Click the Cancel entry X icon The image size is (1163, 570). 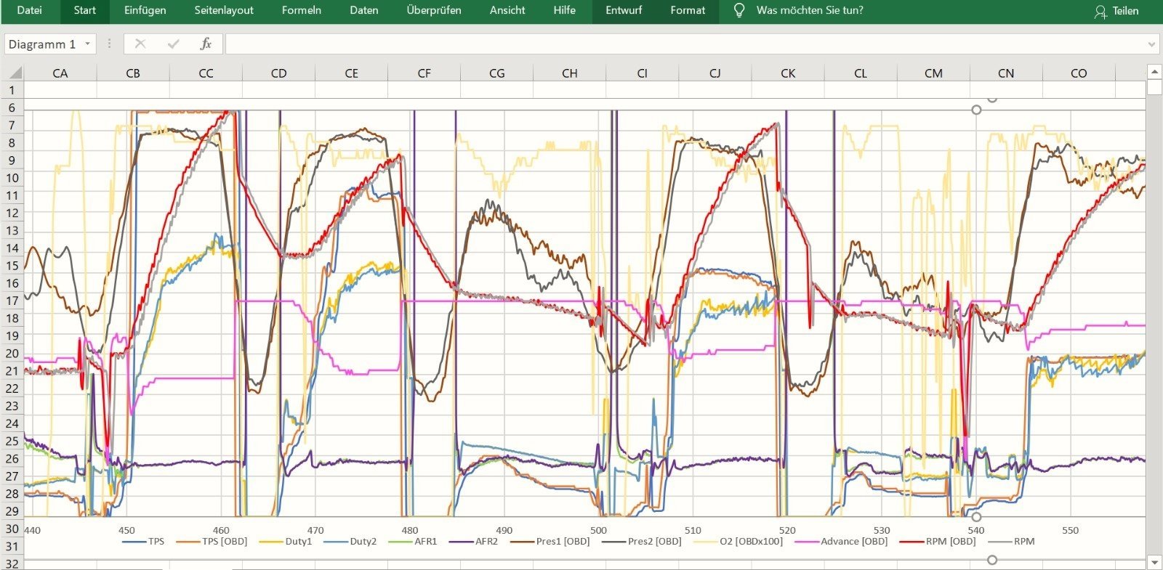140,44
